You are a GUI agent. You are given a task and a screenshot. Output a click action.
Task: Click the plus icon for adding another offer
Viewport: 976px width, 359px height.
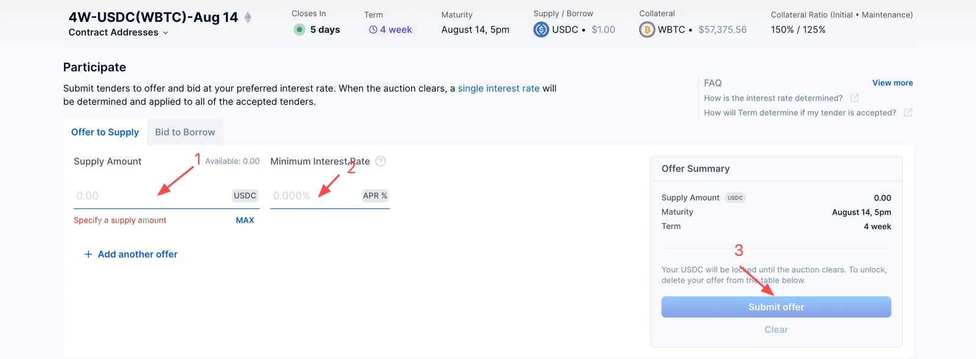pyautogui.click(x=88, y=254)
